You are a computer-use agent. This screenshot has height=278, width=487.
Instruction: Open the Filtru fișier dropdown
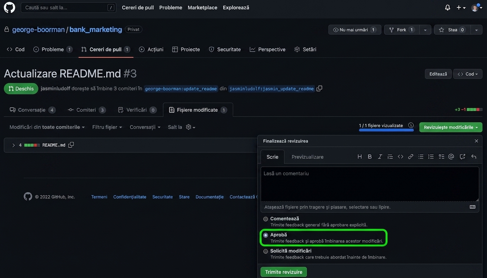pos(107,127)
